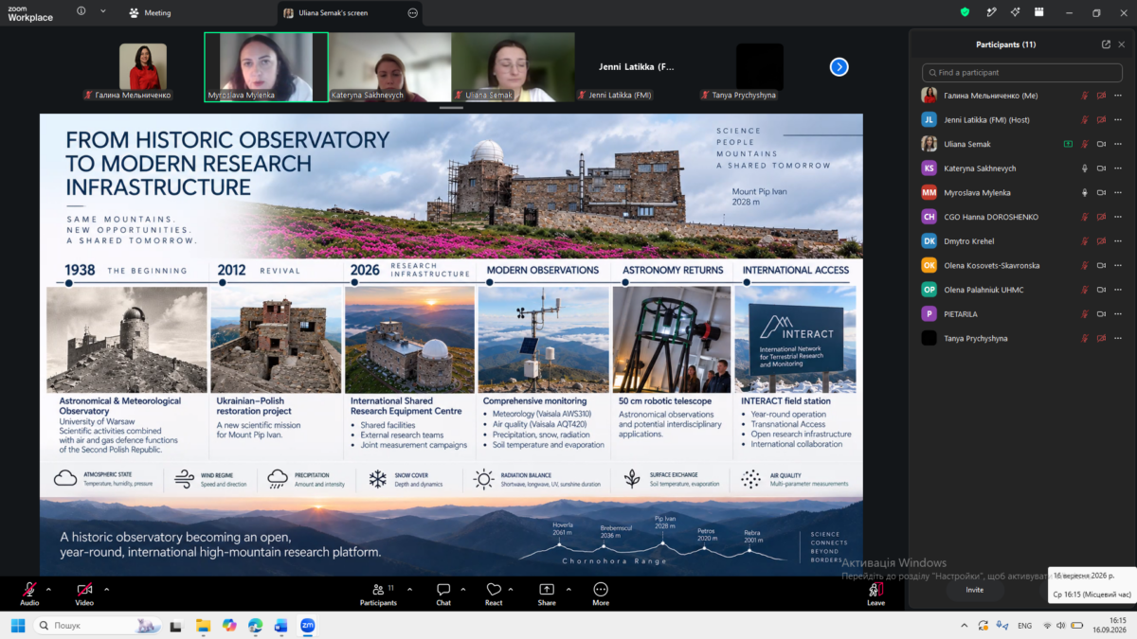The image size is (1137, 639).
Task: Expand the video options chevron
Action: (106, 589)
